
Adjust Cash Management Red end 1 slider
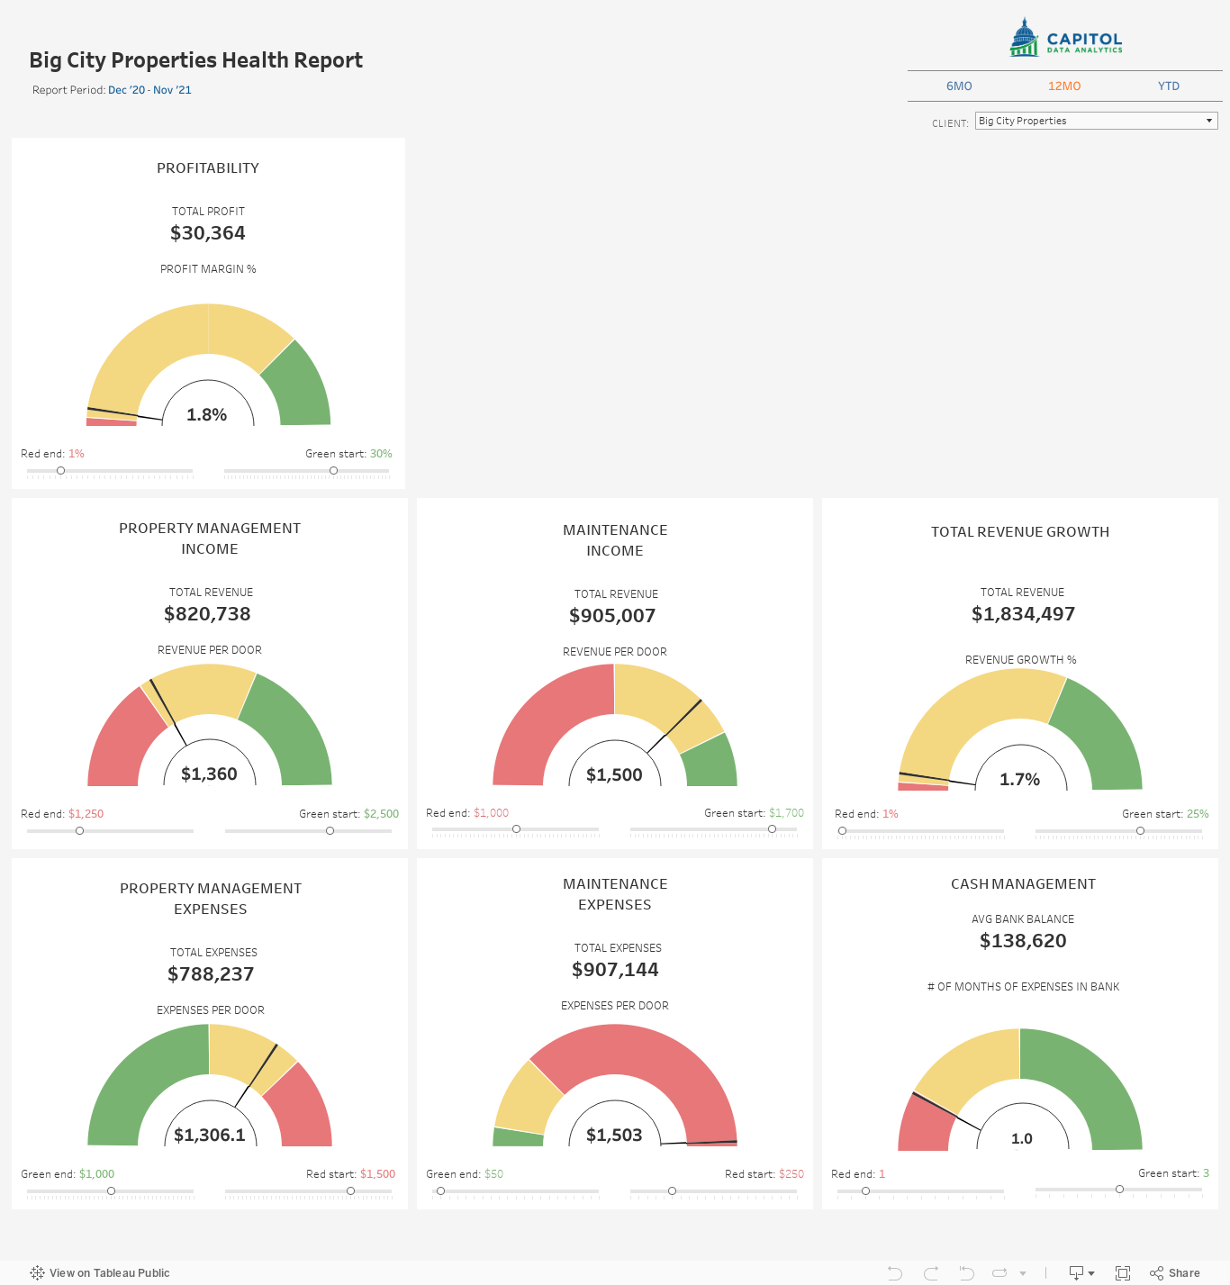pyautogui.click(x=865, y=1190)
